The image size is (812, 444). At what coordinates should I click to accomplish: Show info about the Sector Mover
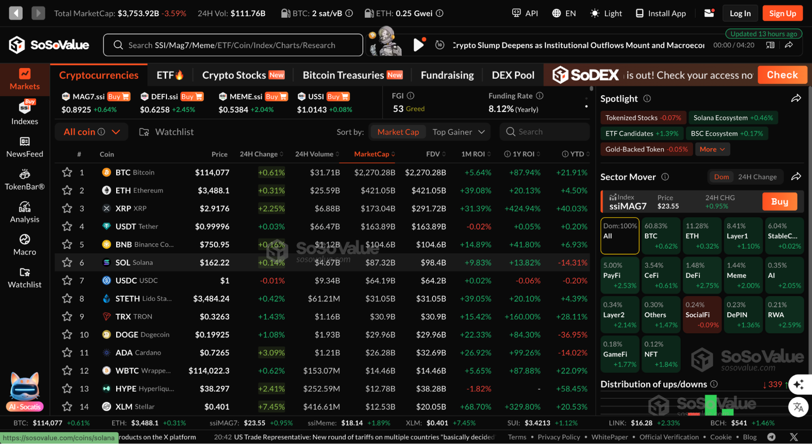point(665,176)
